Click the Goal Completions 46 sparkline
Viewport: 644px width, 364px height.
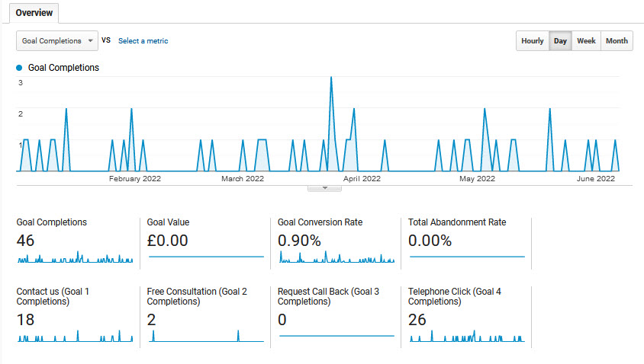pyautogui.click(x=75, y=259)
